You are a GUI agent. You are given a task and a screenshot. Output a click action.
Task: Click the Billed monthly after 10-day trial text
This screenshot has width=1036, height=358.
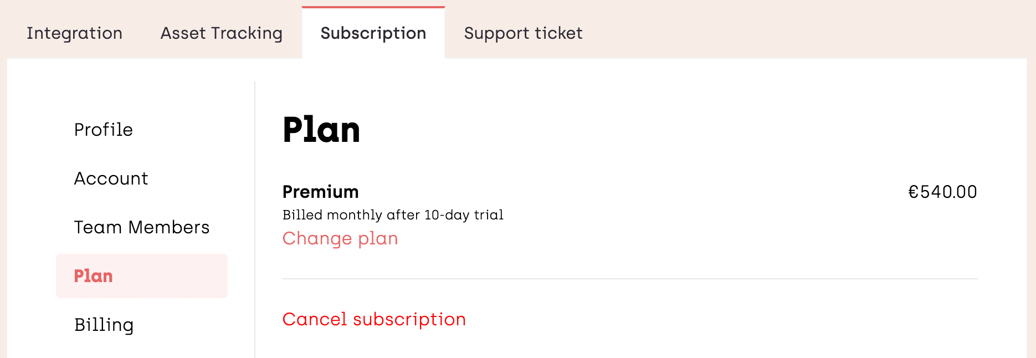point(393,215)
